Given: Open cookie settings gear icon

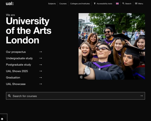Looking at the screenshot, I should [x=2, y=119].
